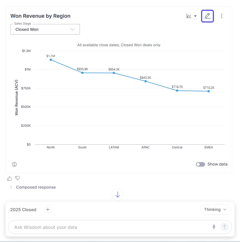This screenshot has width=240, height=242.
Task: Click the chart subtitle about close dates
Action: tap(119, 45)
